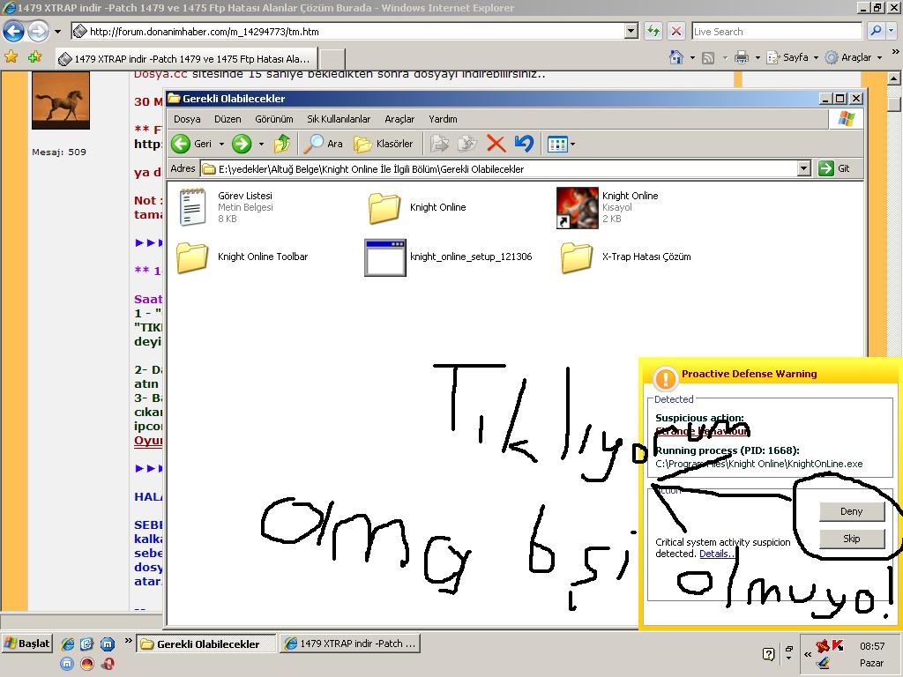This screenshot has height=677, width=903.
Task: Switch to Gerekli Olabilecekler taskbar button
Action: 205,644
